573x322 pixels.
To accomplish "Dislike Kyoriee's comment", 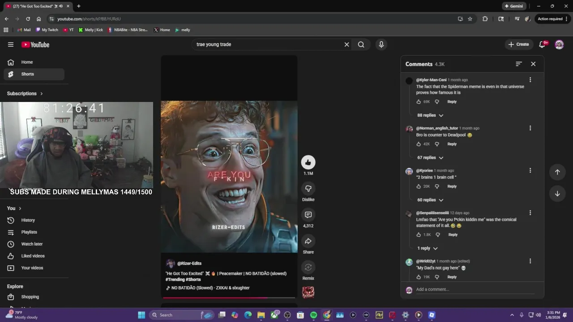I will point(437,186).
